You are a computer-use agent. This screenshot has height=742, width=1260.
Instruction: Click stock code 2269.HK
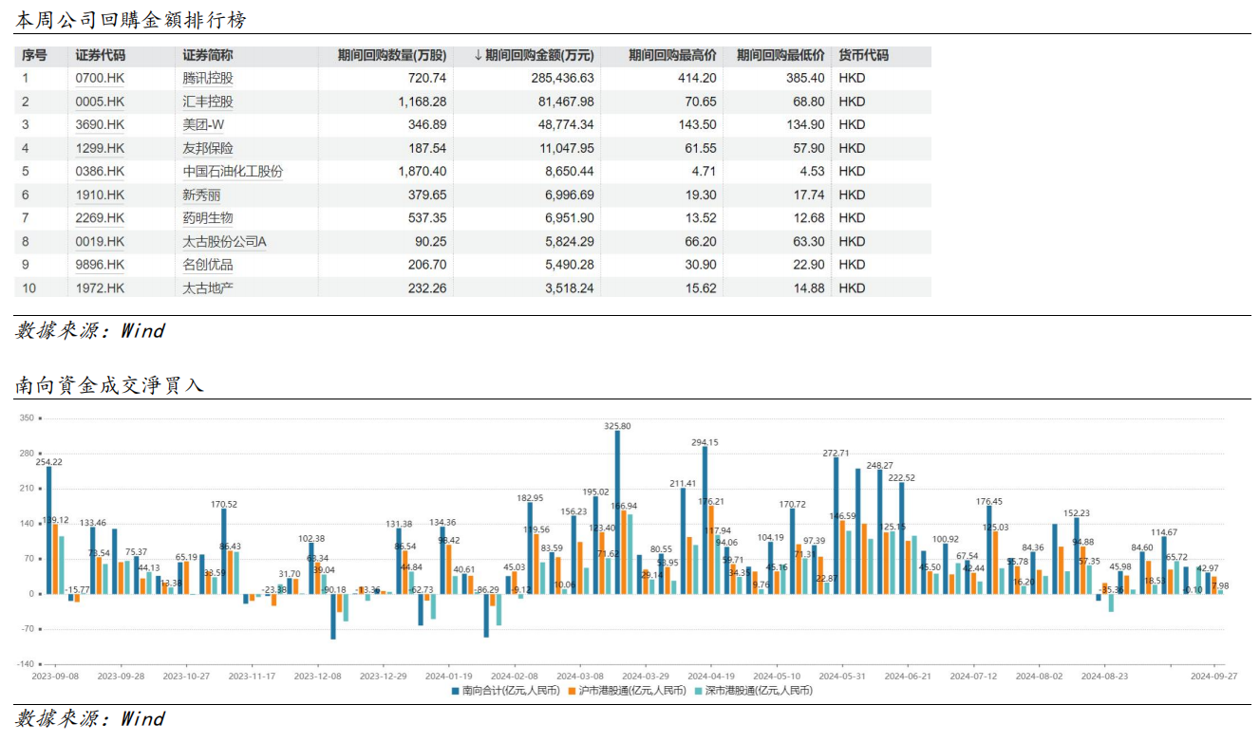[x=100, y=218]
